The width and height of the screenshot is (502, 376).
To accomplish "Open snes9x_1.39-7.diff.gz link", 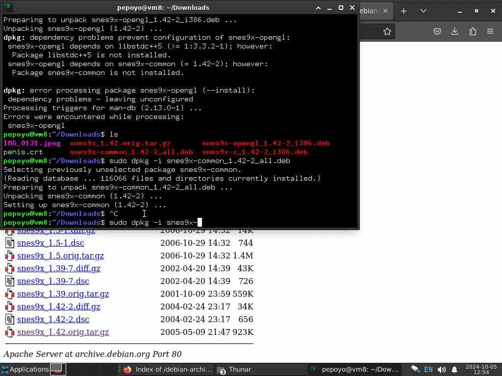I will click(x=59, y=269).
